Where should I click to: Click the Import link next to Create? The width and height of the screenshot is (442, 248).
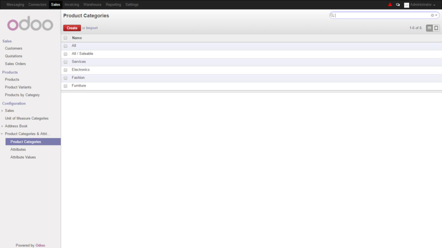(92, 28)
